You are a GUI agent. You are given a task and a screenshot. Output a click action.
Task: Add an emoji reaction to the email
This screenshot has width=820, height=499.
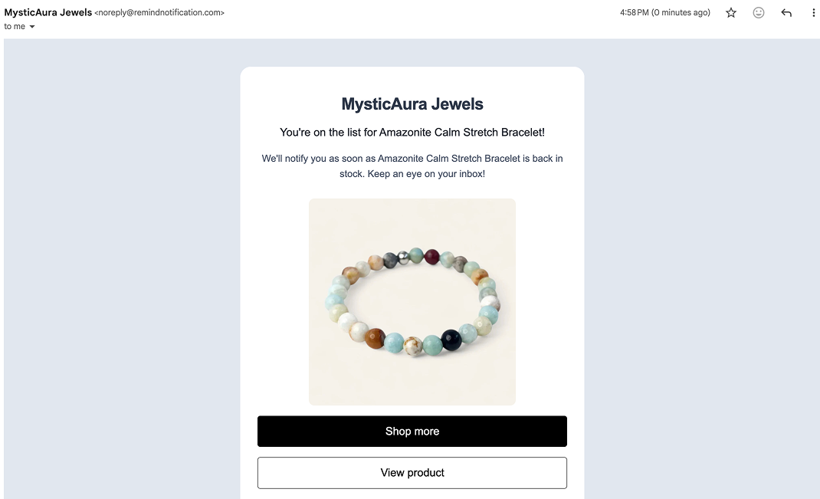pos(758,12)
